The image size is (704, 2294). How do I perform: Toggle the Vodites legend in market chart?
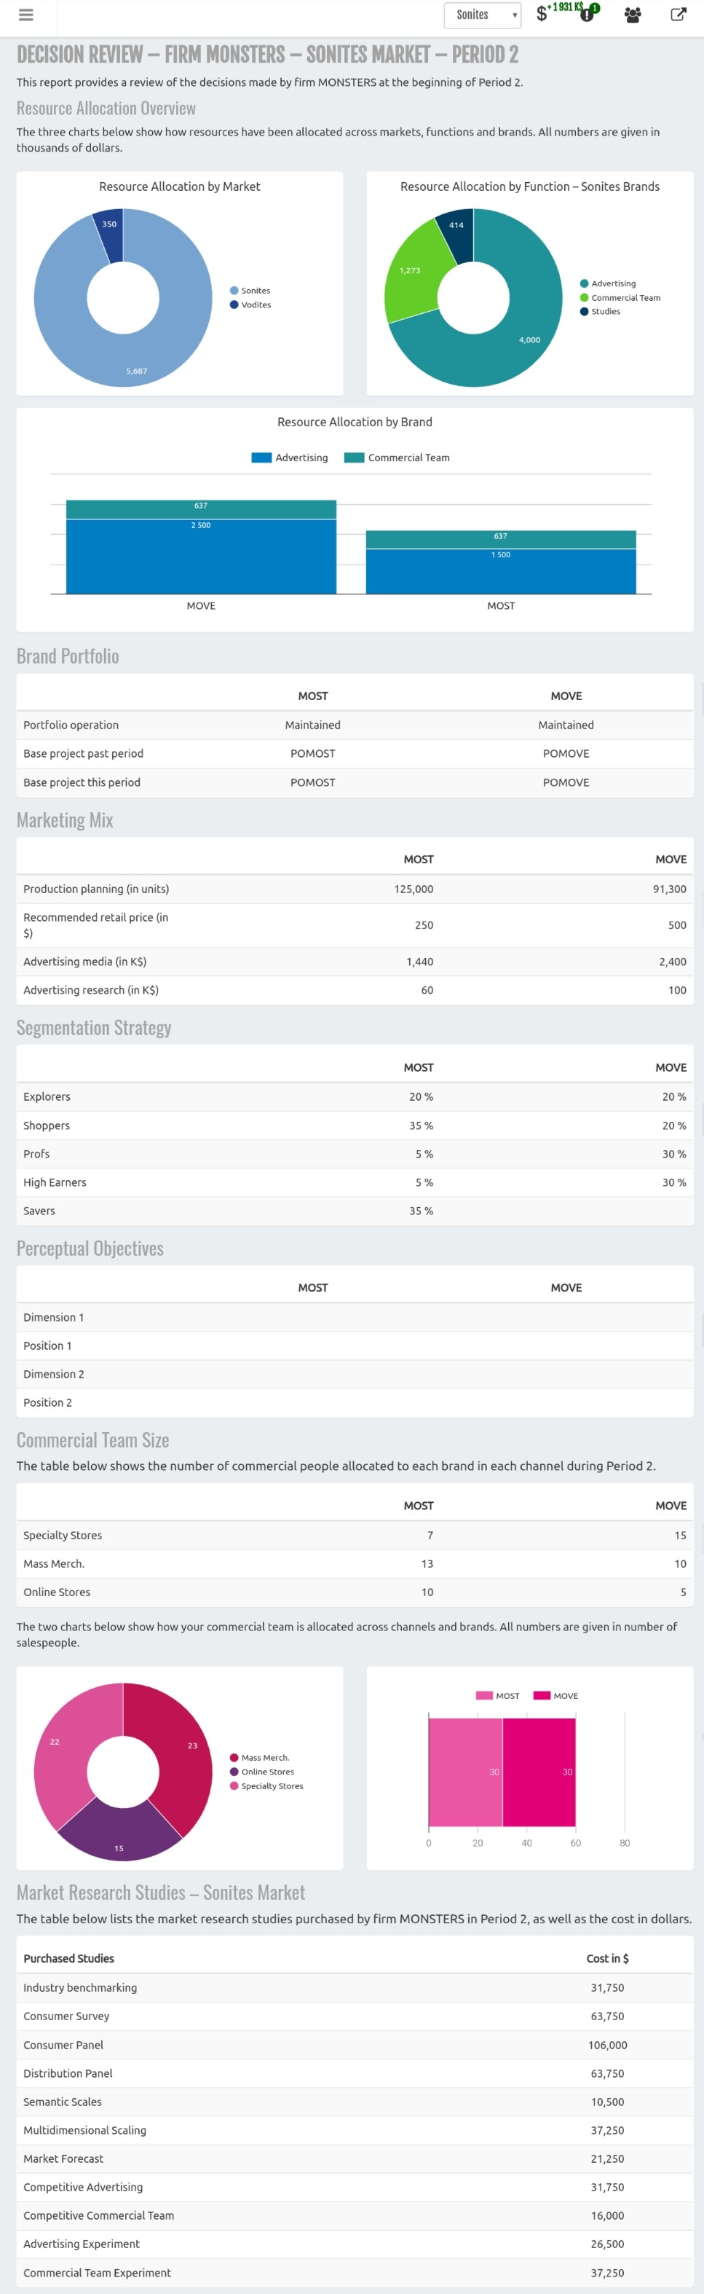pos(250,305)
